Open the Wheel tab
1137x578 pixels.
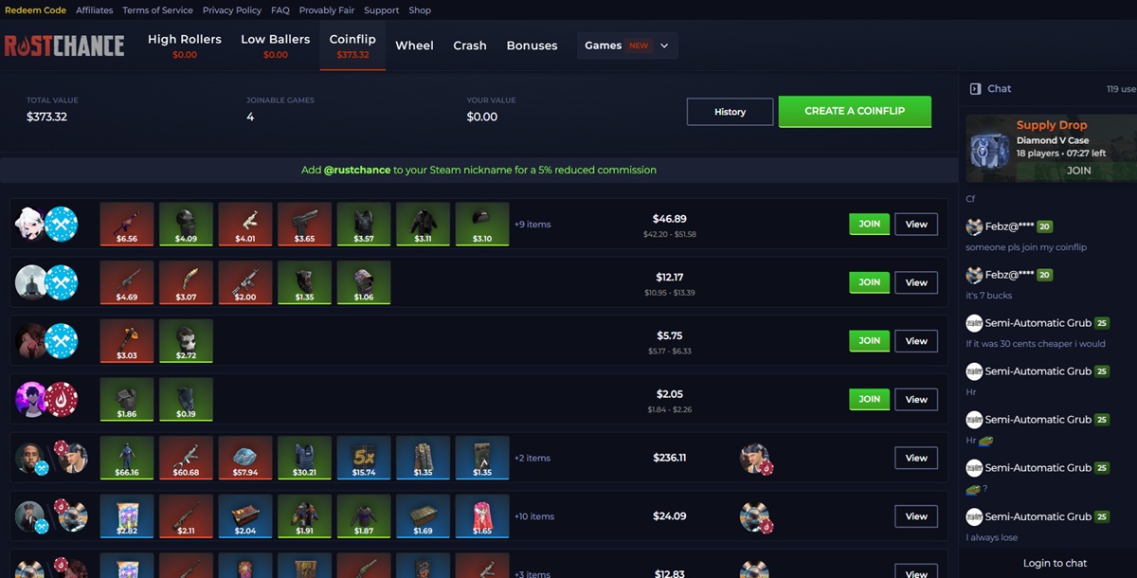414,45
